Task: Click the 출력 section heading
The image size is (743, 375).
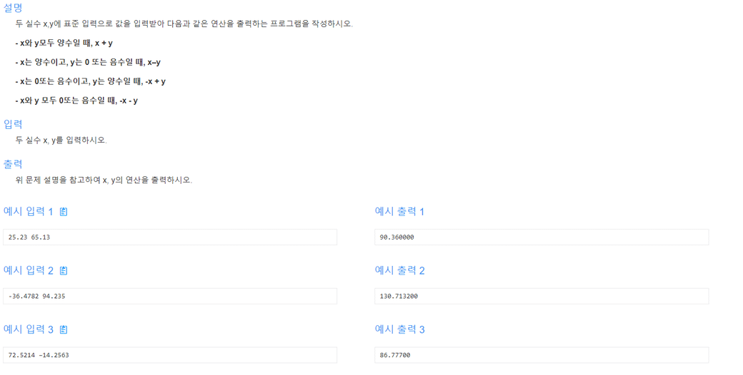Action: click(x=13, y=164)
